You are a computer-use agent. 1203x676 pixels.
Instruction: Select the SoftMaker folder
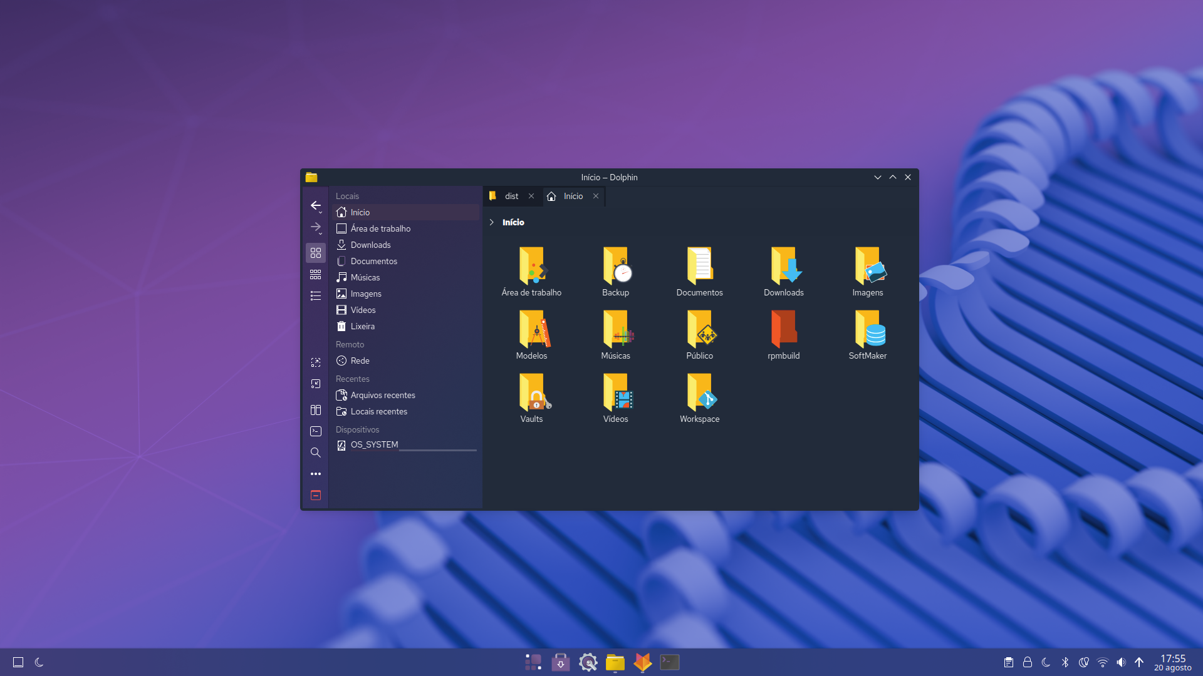point(868,335)
